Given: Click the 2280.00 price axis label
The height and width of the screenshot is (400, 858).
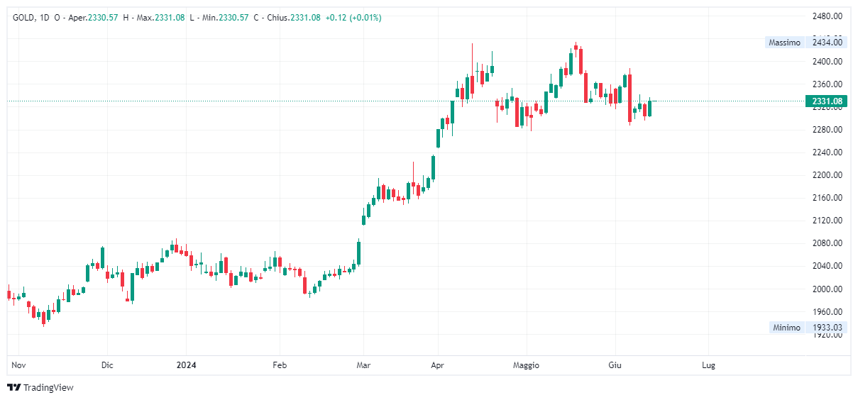Looking at the screenshot, I should (x=827, y=130).
